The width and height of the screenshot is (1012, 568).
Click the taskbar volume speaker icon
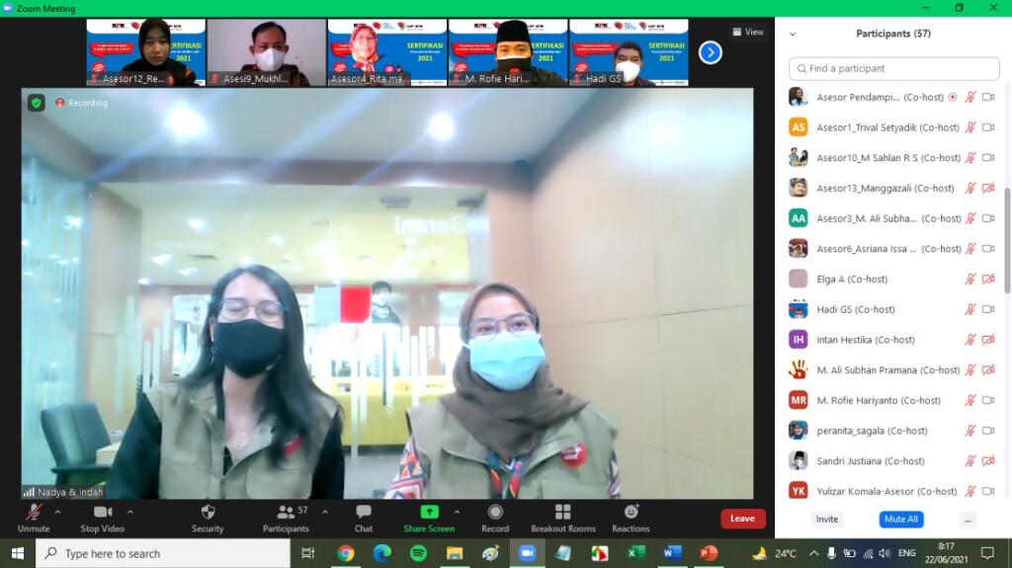pos(885,553)
